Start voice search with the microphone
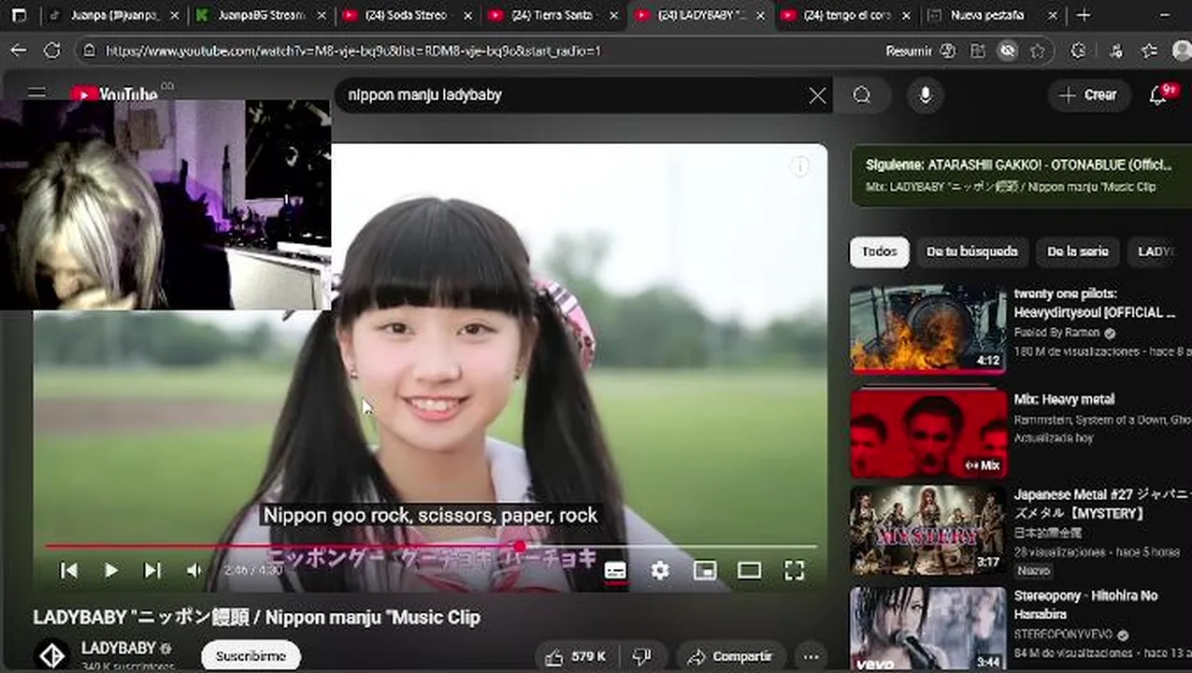The image size is (1192, 673). pyautogui.click(x=926, y=95)
